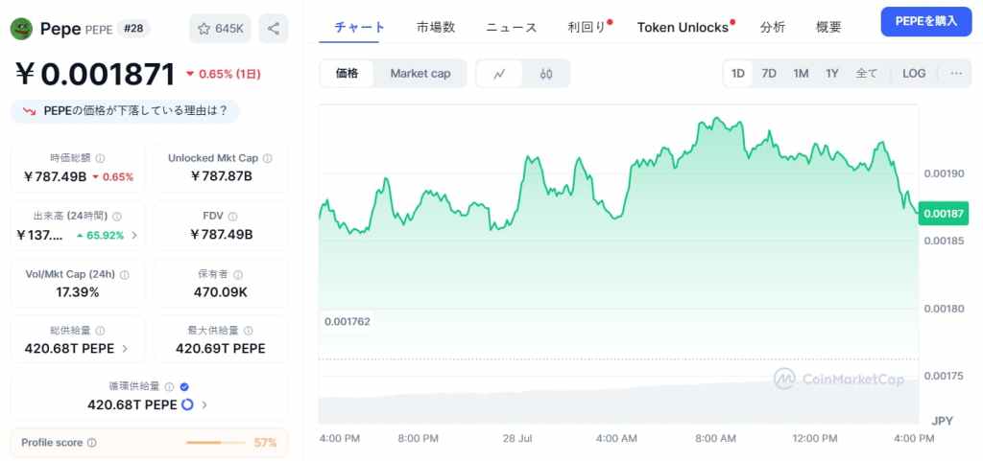The height and width of the screenshot is (461, 983).
Task: Click the 57% profile score value
Action: (x=265, y=443)
